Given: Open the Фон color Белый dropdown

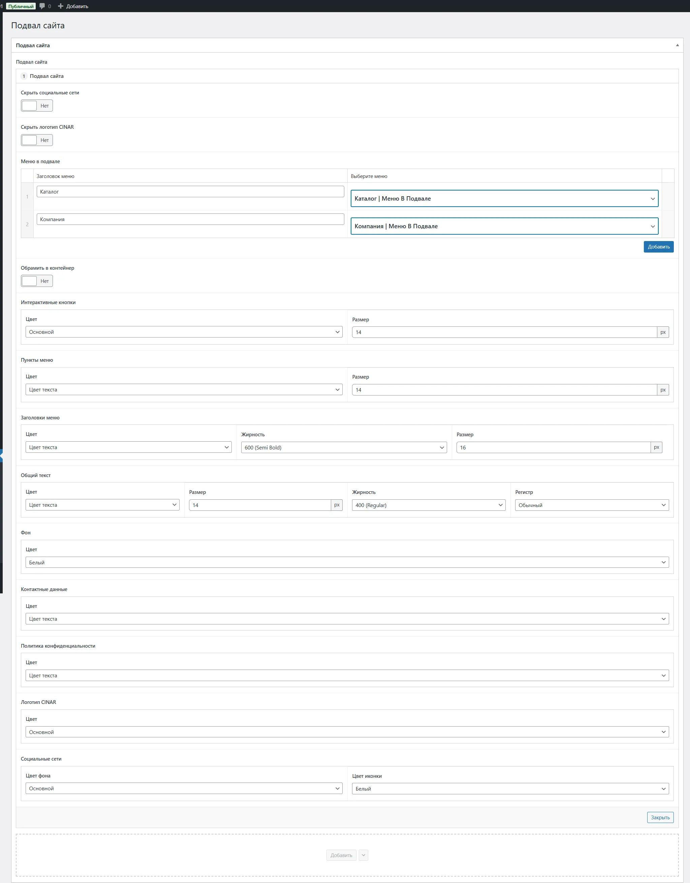Looking at the screenshot, I should (347, 562).
